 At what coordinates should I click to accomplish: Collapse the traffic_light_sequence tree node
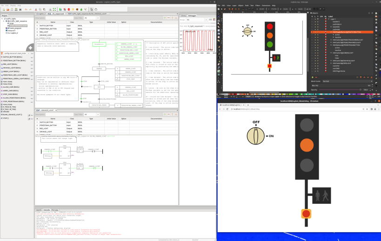4,21
